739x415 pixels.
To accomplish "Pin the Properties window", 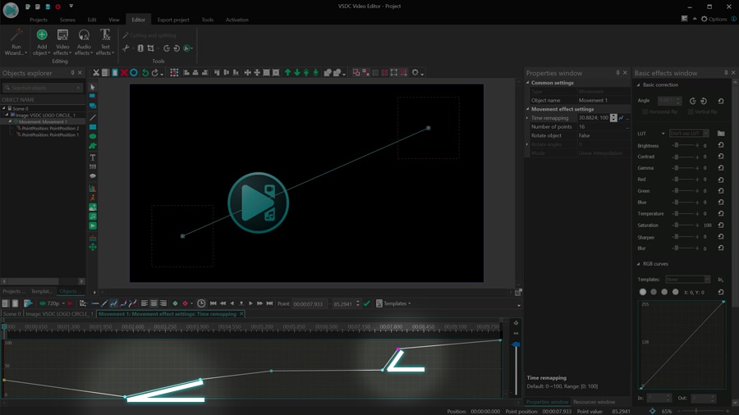I will click(617, 72).
